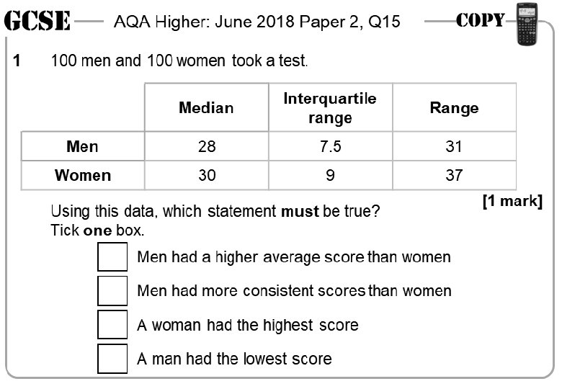Viewport: 562px width, 389px height.
Task: Tick box: a man had lowest score
Action: click(112, 359)
